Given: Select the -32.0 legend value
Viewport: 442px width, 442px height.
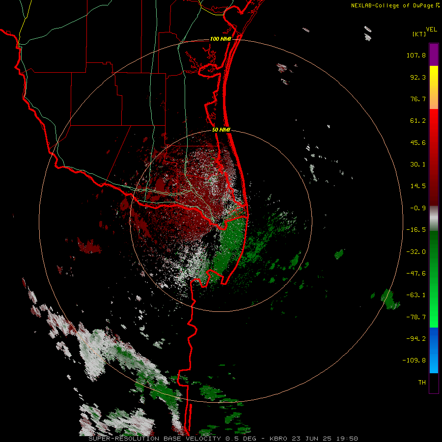Looking at the screenshot, I should [416, 252].
